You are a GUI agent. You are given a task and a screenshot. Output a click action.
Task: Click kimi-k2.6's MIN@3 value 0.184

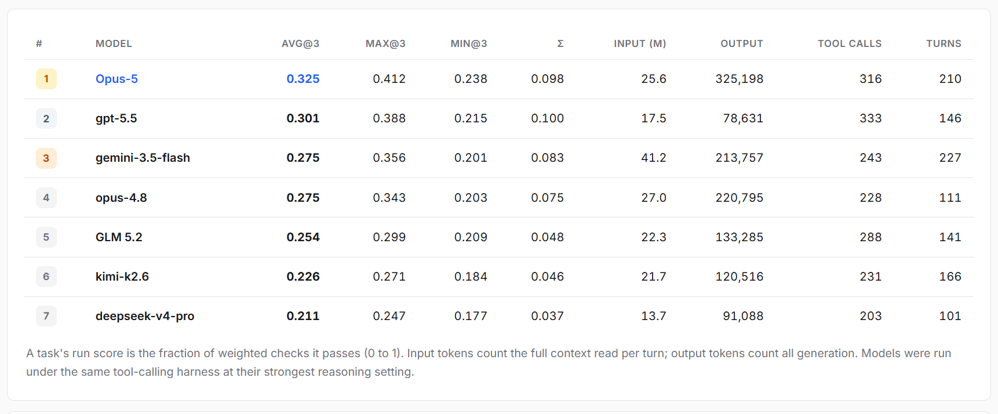pyautogui.click(x=471, y=277)
